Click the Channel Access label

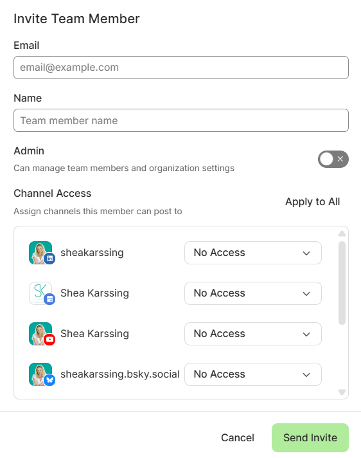point(53,194)
